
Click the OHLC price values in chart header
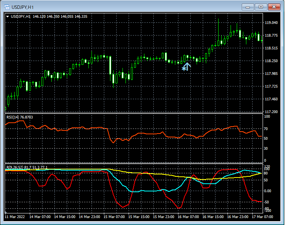click(60, 17)
